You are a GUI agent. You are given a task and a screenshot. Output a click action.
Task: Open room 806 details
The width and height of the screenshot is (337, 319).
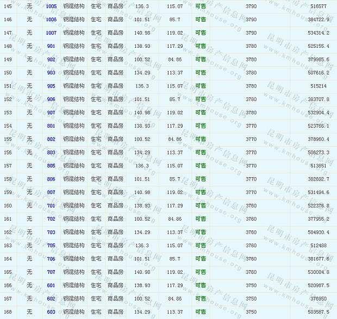coord(51,179)
